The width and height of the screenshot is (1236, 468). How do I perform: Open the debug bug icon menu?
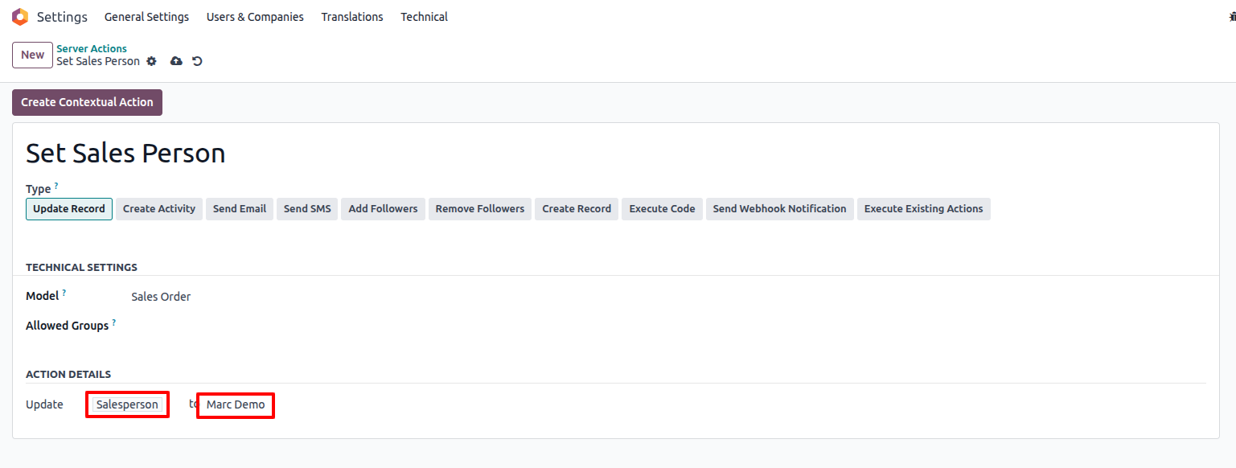(x=1232, y=17)
